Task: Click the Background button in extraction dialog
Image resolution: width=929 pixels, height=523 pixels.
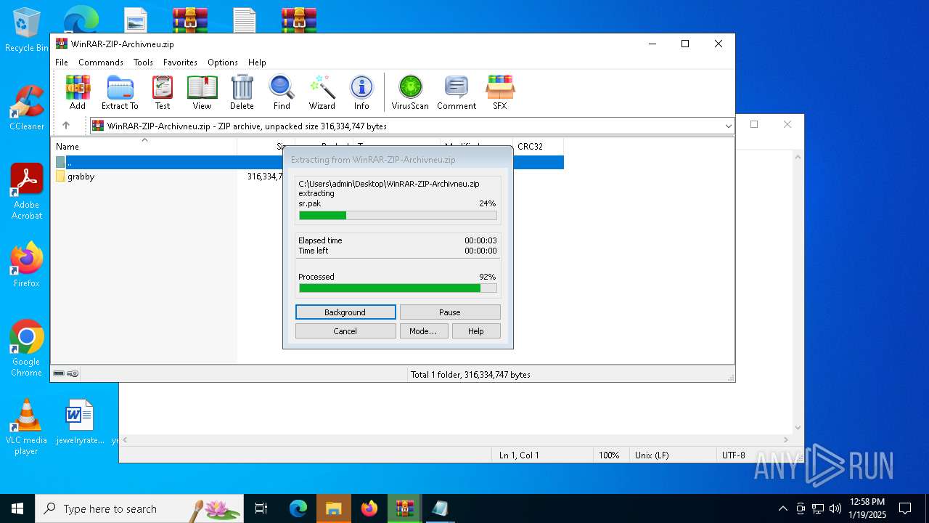Action: pyautogui.click(x=345, y=312)
